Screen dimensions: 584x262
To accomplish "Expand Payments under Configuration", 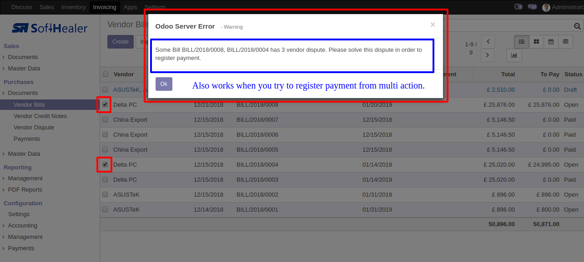I will point(21,248).
